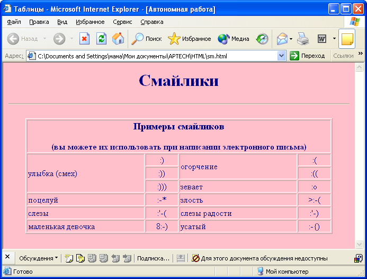
Task: Open the Файл menu
Action: click(x=14, y=22)
